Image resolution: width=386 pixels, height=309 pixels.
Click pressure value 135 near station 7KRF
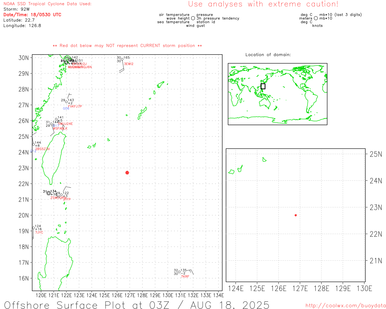coord(184,270)
